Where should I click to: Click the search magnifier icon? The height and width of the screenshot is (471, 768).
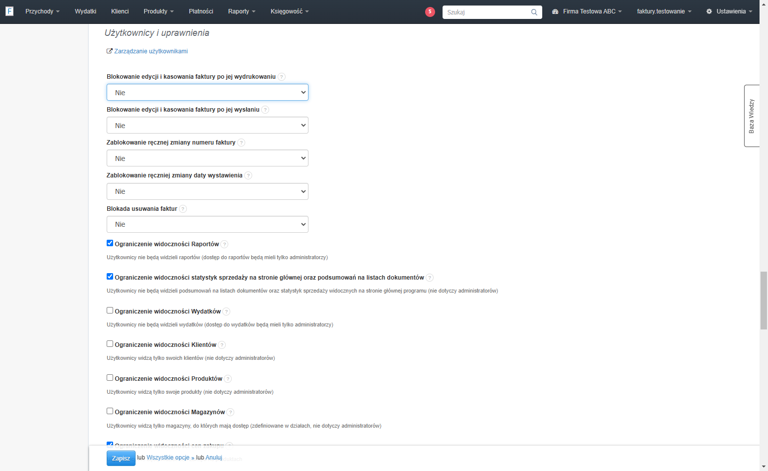tap(534, 12)
